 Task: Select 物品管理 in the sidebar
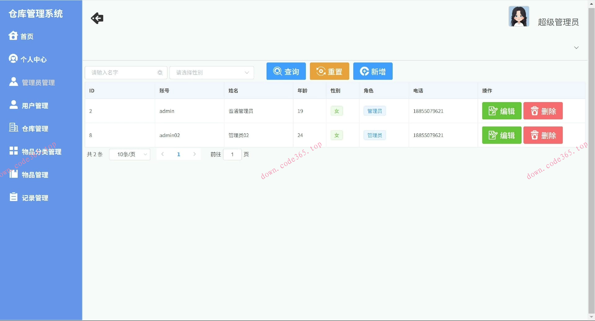[35, 175]
